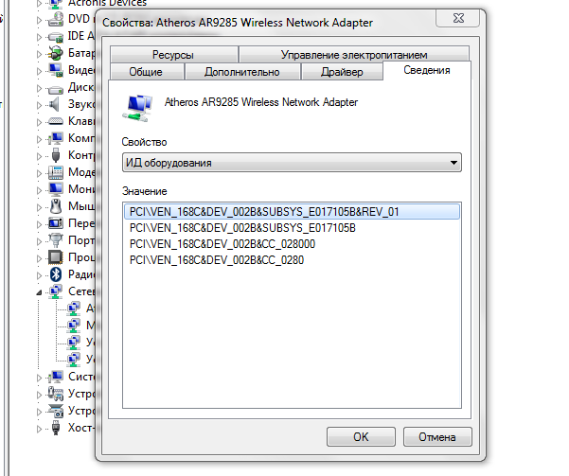Viewport: 569px width, 476px height.
Task: Collapse the expanded network adapters category
Action: [40, 291]
